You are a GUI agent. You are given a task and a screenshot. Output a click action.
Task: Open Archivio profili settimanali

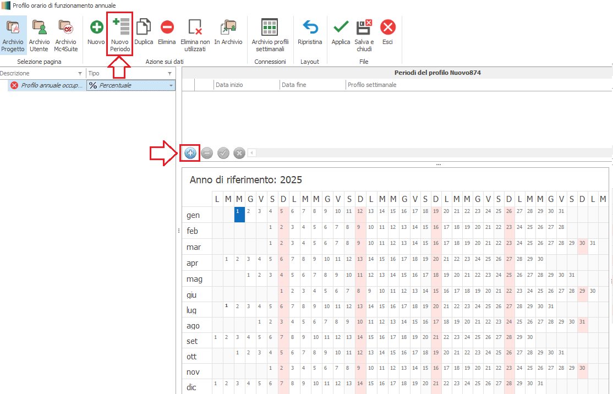point(270,28)
